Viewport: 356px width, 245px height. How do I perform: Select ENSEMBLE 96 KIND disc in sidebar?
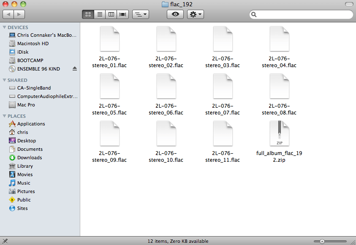pyautogui.click(x=35, y=69)
